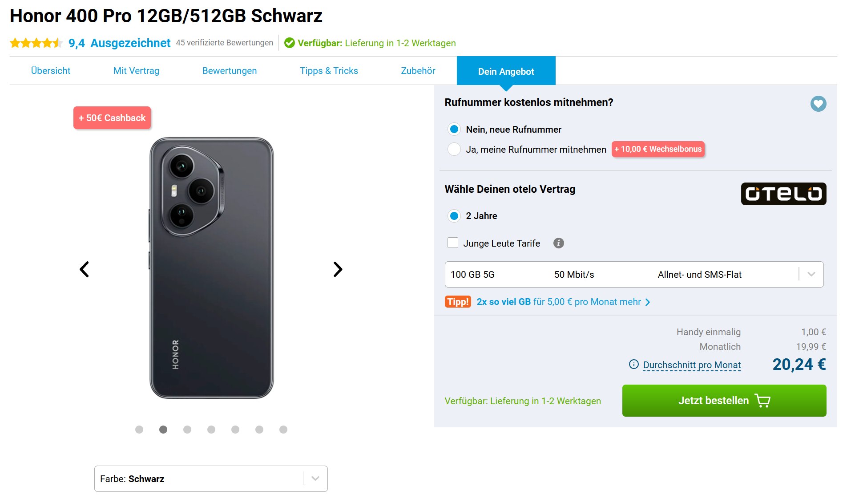Choose "Ja, meine Rufnummer mitnehmen" option

point(454,149)
